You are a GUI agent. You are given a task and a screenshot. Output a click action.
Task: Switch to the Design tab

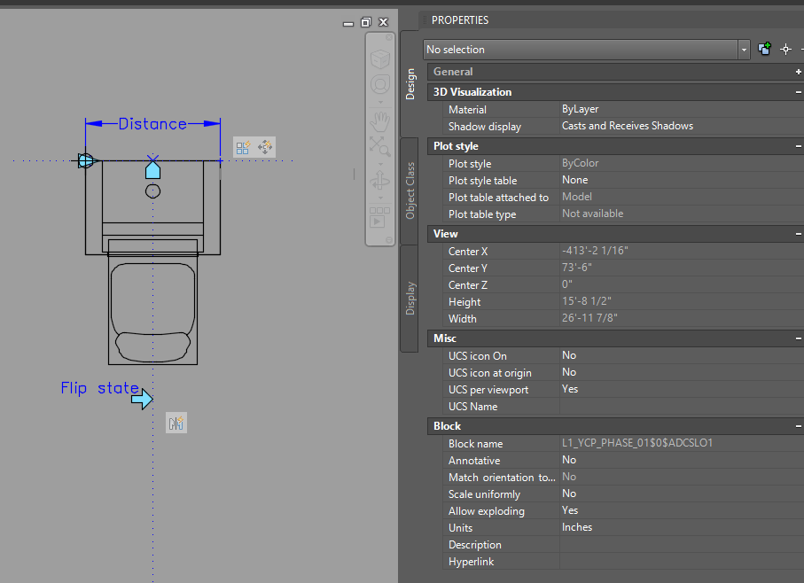point(410,83)
